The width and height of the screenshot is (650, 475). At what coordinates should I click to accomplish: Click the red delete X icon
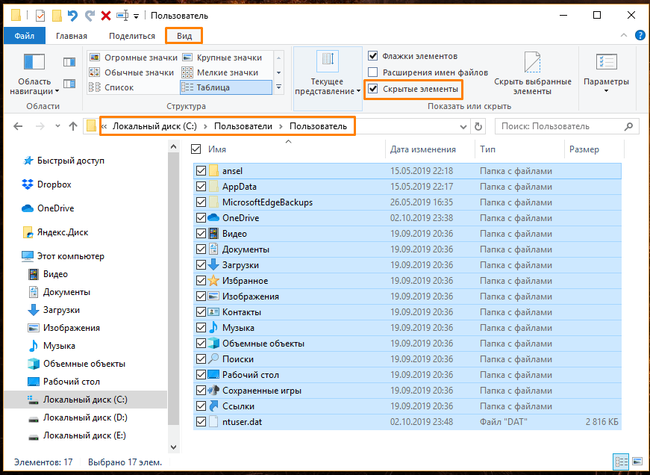click(106, 15)
